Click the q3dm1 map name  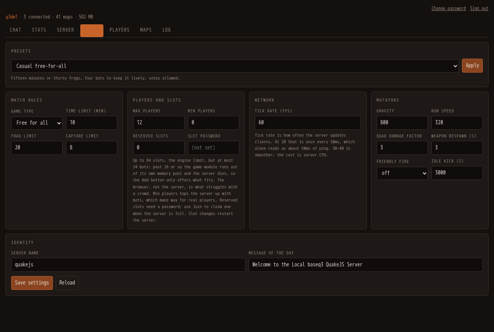tap(12, 17)
